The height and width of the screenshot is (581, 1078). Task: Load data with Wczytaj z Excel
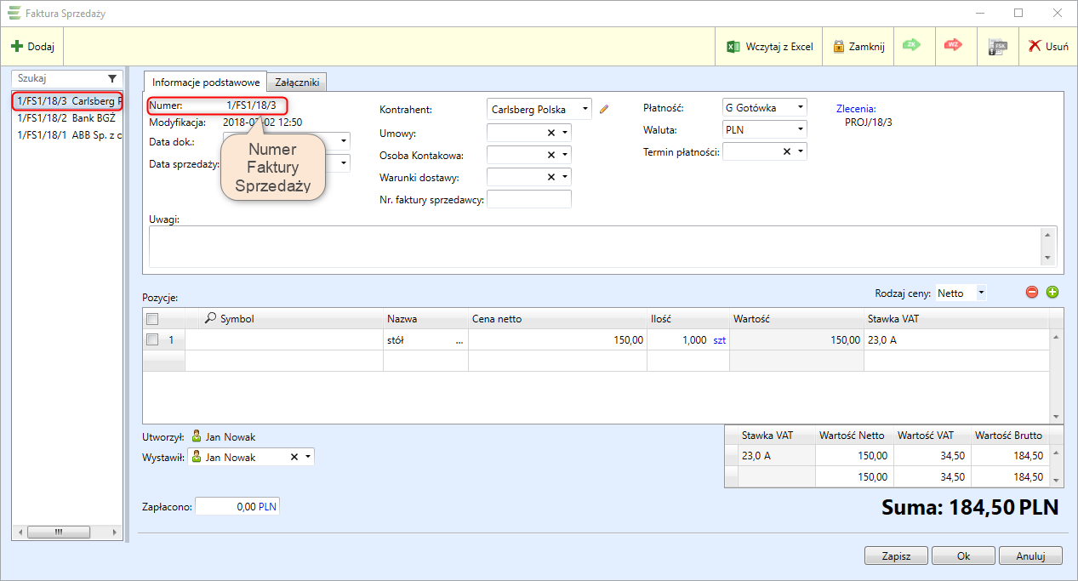(x=769, y=47)
